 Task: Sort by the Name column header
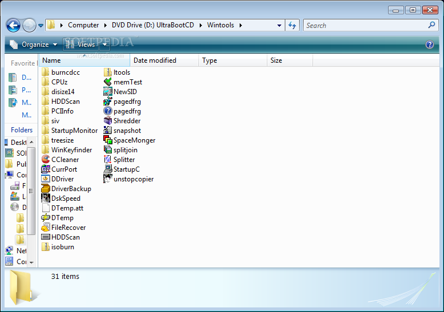(84, 60)
